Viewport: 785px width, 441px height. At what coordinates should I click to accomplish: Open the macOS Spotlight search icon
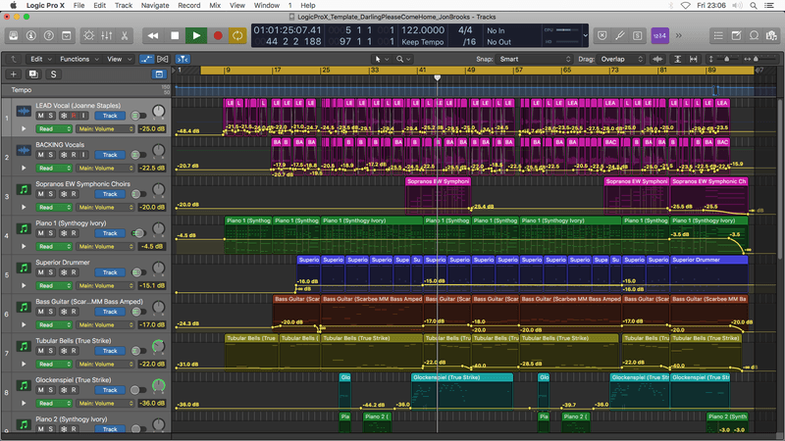753,6
